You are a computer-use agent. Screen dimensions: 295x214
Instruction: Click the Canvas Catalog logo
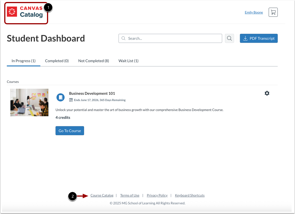25,12
